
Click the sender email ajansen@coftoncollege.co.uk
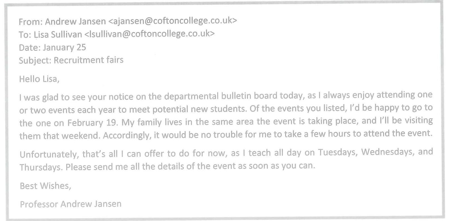tap(173, 21)
